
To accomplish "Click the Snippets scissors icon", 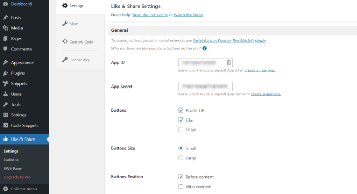I will [x=5, y=83].
